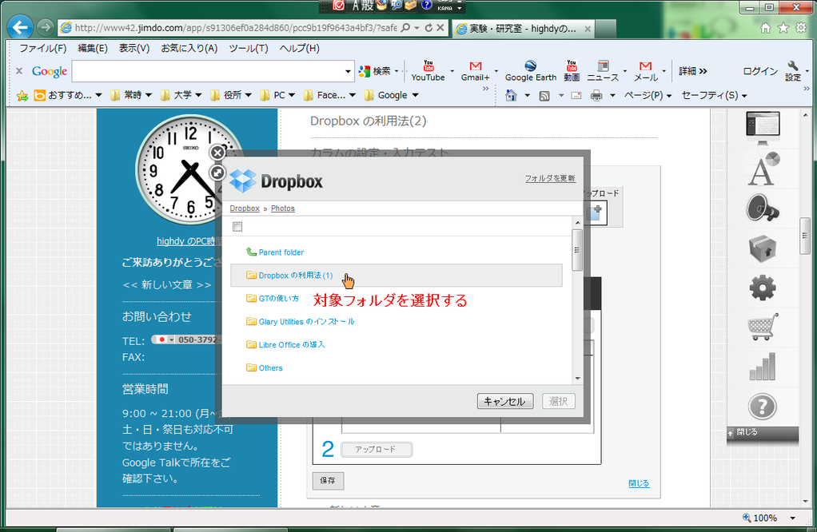Expand the 常時 favorites folder

(131, 95)
